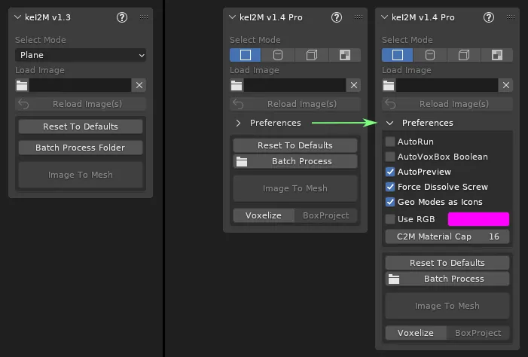Viewport: 528px width, 357px height.
Task: Select cube mode icon above expanded Preferences
Action: (464, 54)
